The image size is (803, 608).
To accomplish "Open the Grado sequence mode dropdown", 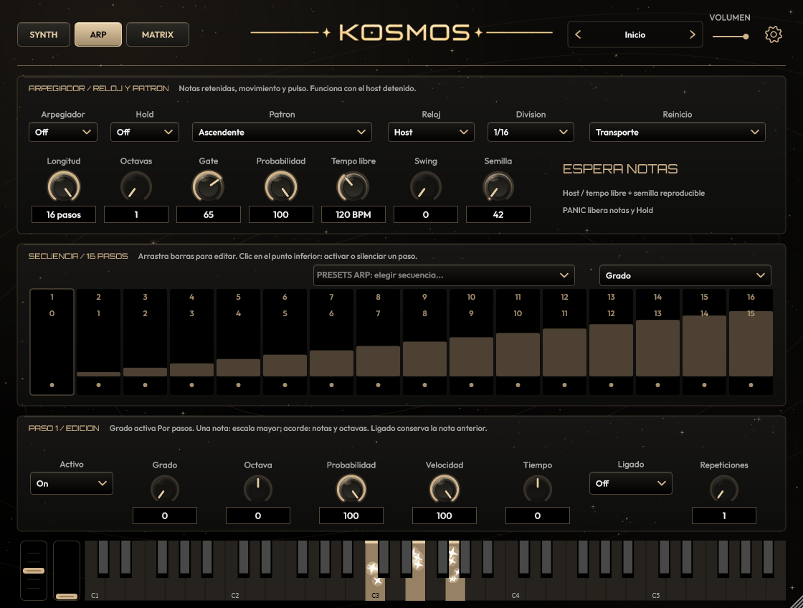I will [x=685, y=275].
